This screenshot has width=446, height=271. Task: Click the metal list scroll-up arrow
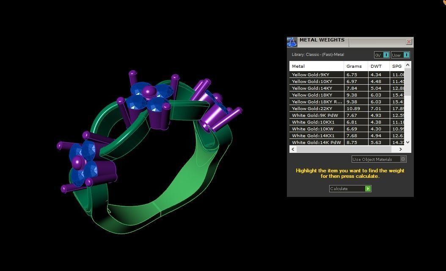(x=407, y=65)
